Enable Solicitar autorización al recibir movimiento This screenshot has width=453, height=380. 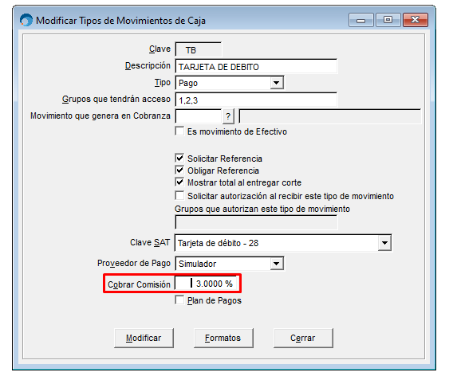179,196
